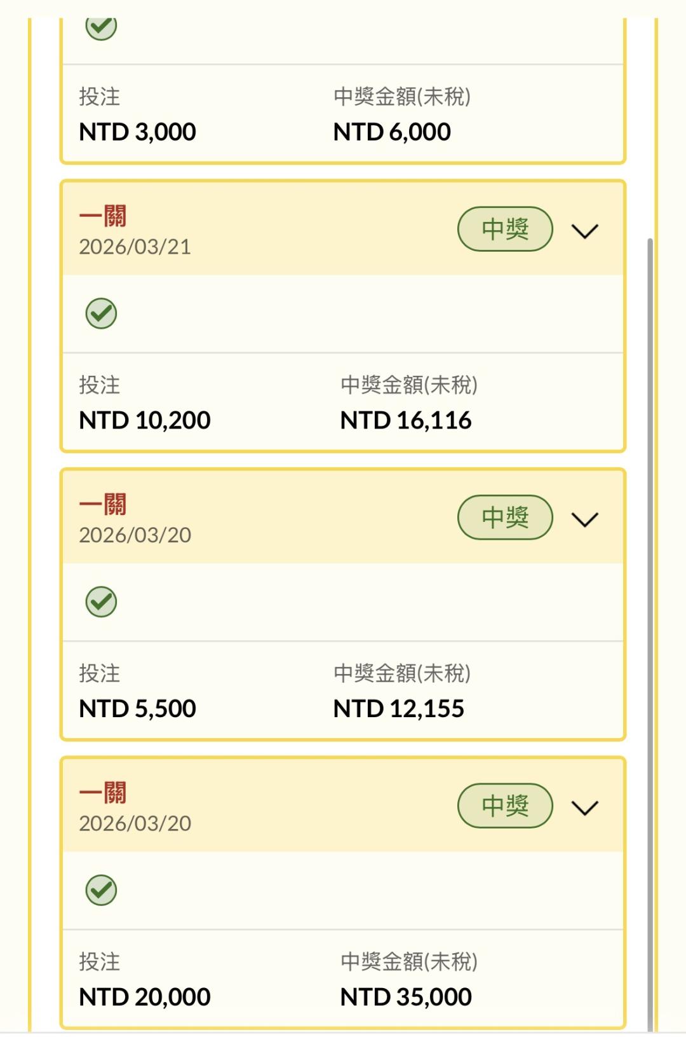The width and height of the screenshot is (686, 1037).
Task: Click the checkmark icon above the NTD 20,000 bet
Action: click(x=101, y=890)
